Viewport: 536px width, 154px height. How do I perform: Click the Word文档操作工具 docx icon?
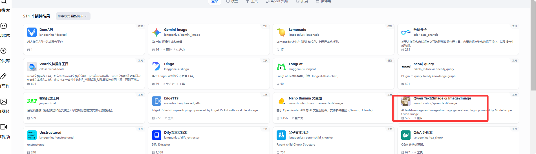(x=32, y=67)
